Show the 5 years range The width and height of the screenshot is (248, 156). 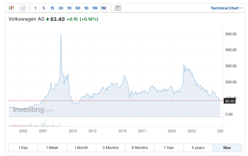point(198,147)
